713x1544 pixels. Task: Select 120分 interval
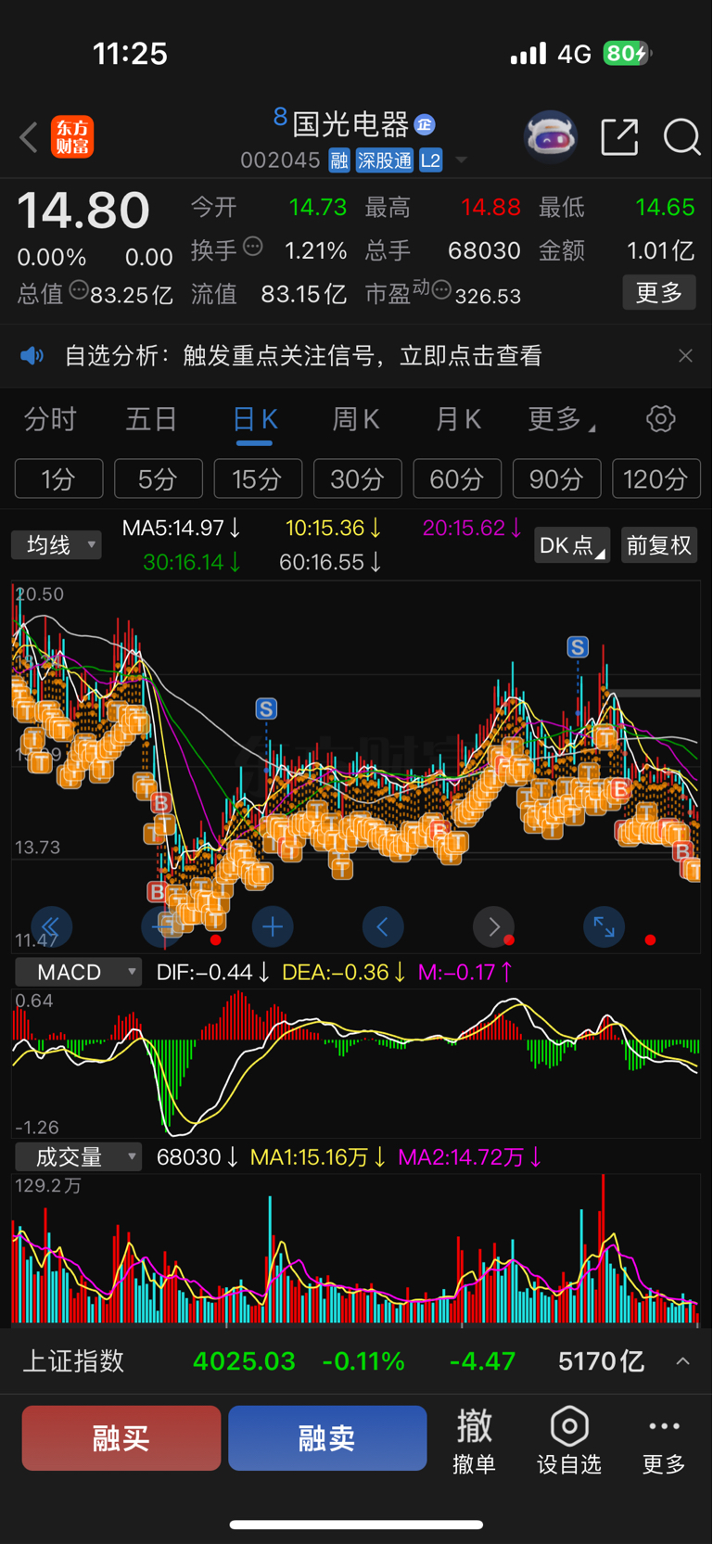(x=656, y=479)
